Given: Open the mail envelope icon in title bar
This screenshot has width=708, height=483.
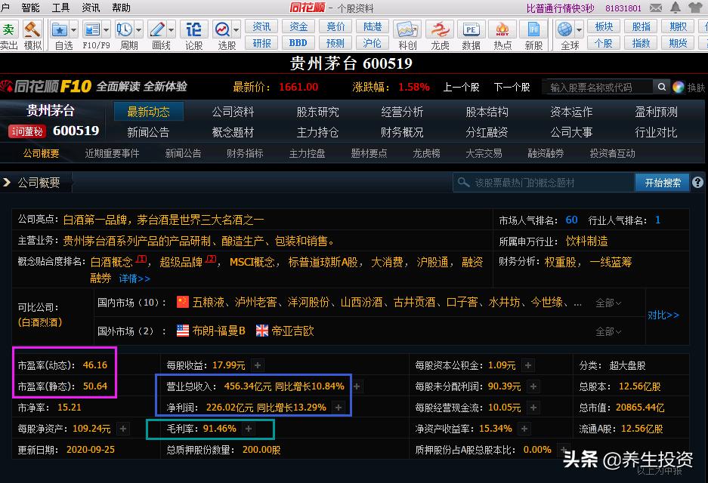Looking at the screenshot, I should tap(654, 9).
